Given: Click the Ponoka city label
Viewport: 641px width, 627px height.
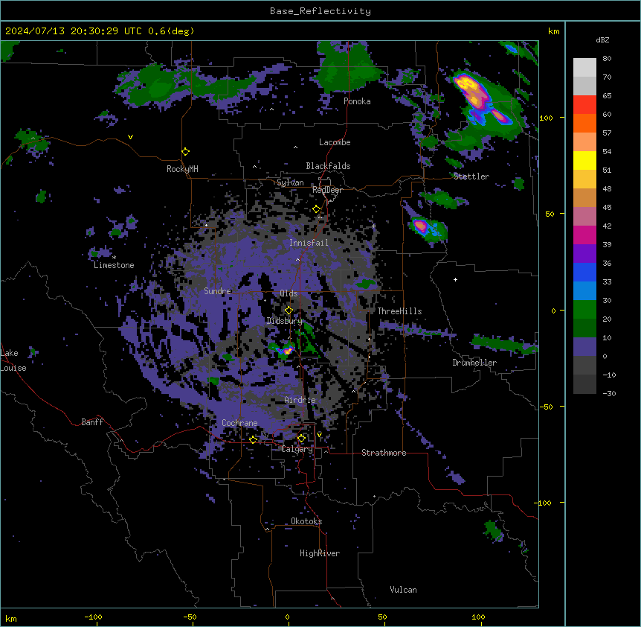Looking at the screenshot, I should click(x=357, y=101).
